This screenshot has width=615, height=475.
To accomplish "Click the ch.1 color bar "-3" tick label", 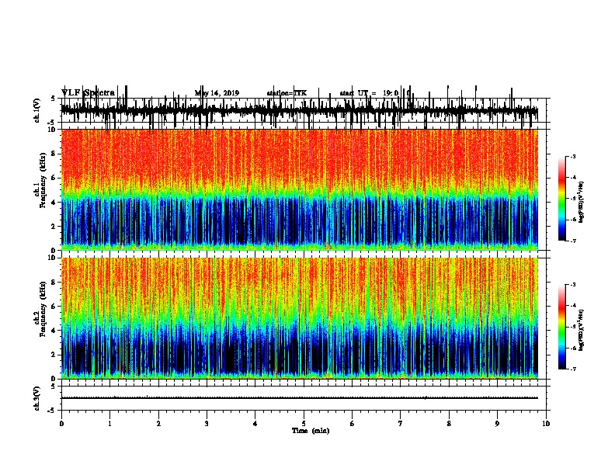I will point(572,156).
